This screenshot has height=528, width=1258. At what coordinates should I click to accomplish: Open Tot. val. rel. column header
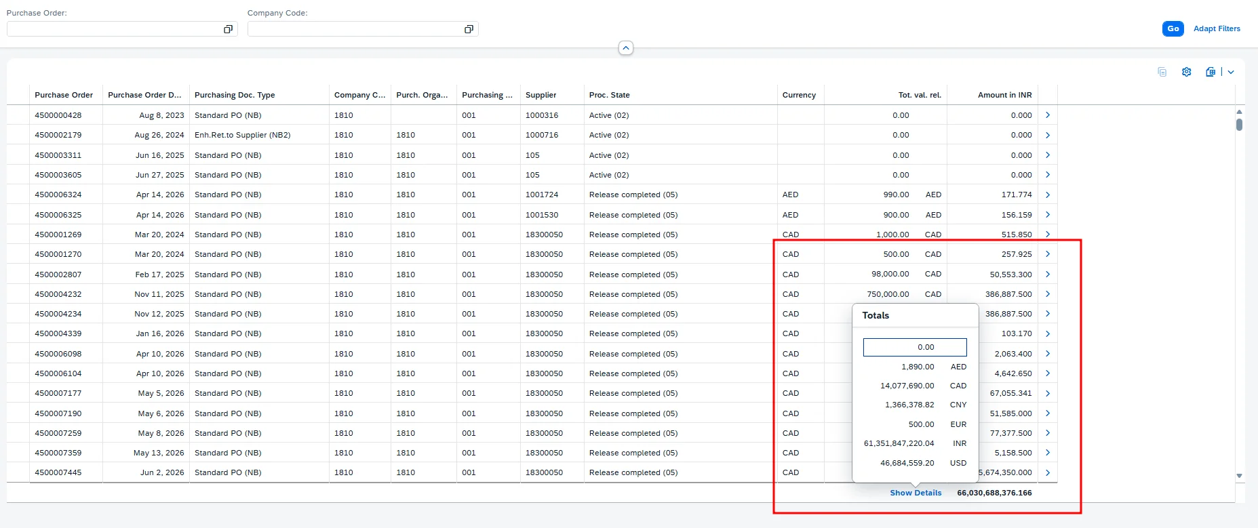tap(886, 95)
